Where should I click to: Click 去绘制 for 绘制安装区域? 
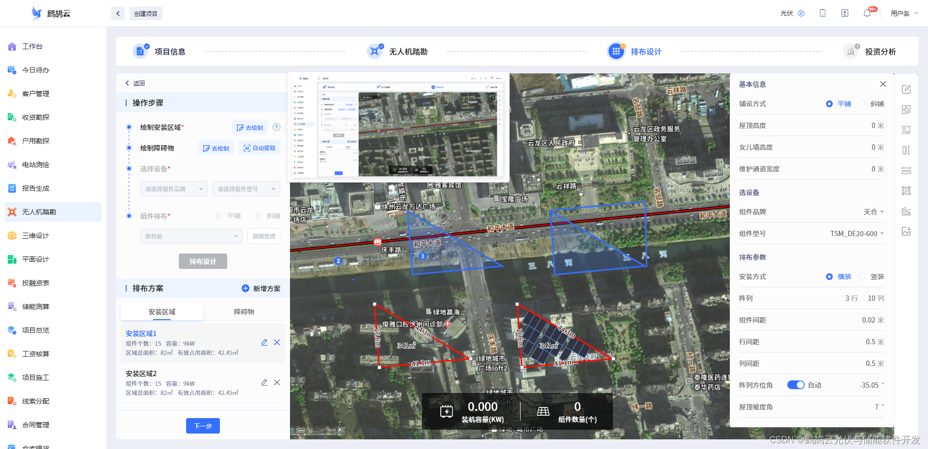pyautogui.click(x=250, y=127)
